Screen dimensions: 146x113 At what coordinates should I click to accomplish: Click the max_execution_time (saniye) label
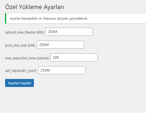pos(27,58)
